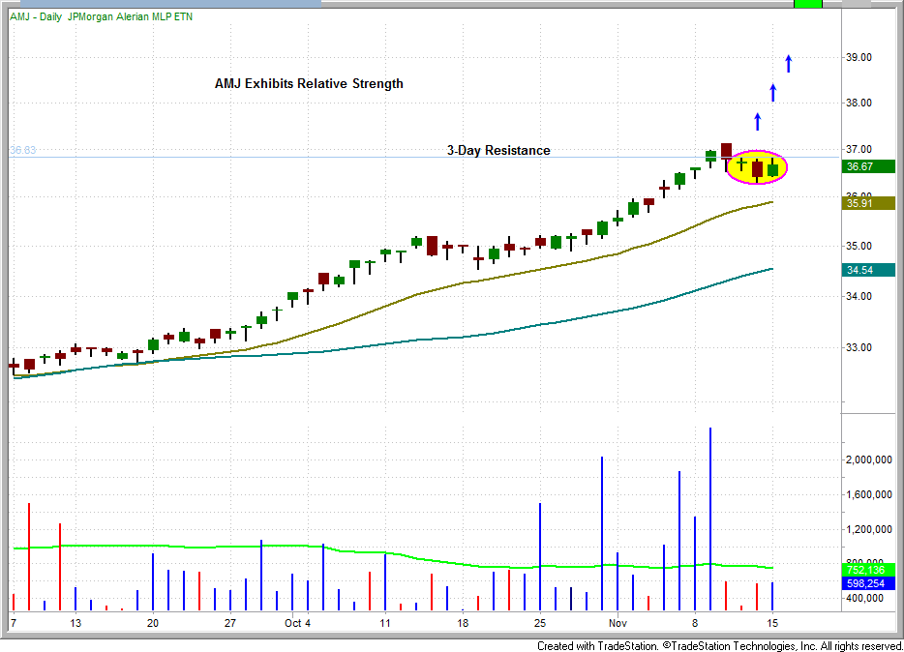The width and height of the screenshot is (904, 652).
Task: Click the teal 34.54 moving average tag
Action: coord(868,270)
